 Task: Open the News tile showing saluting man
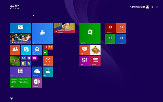64,28
